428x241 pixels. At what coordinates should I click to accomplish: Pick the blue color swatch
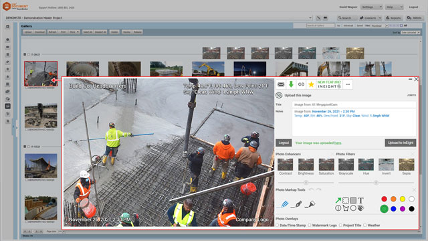[393, 209]
